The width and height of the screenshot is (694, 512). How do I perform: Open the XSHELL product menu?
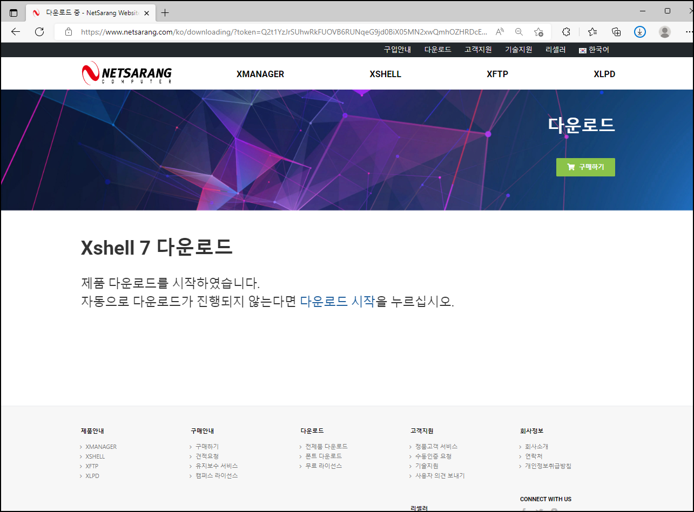[x=386, y=74]
